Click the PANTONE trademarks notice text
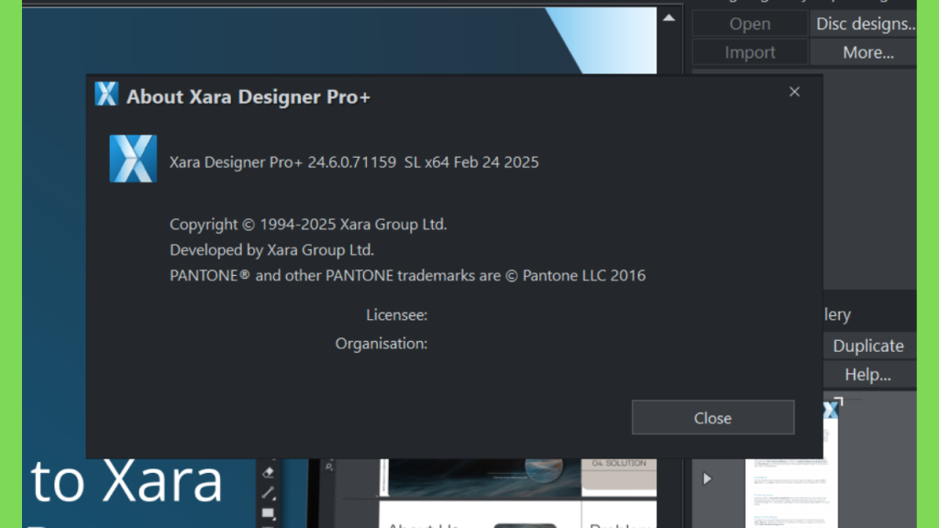This screenshot has height=528, width=939. point(408,275)
